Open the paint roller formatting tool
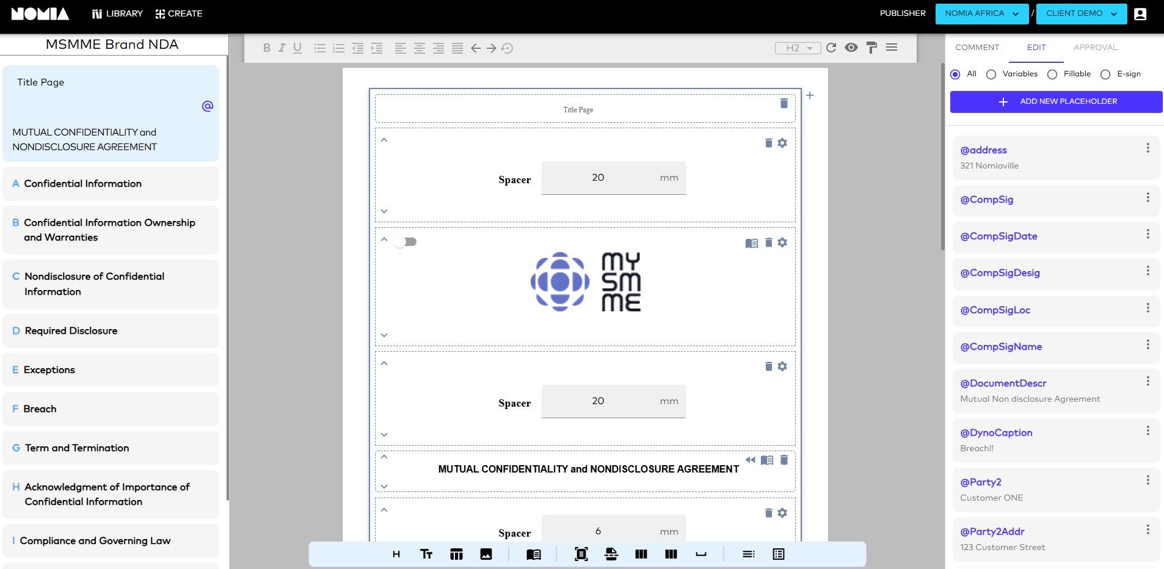Viewport: 1164px width, 569px height. click(x=871, y=48)
